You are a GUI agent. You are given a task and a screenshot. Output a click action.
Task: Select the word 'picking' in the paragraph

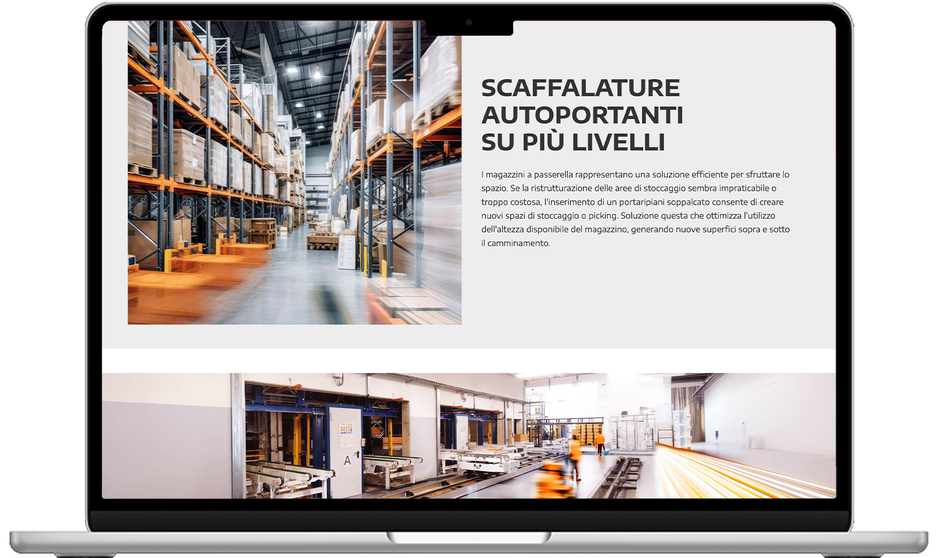tap(602, 214)
